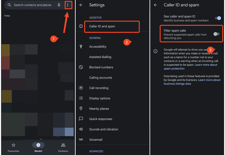Open the three-dot overflow menu
The height and width of the screenshot is (155, 225).
(68, 5)
